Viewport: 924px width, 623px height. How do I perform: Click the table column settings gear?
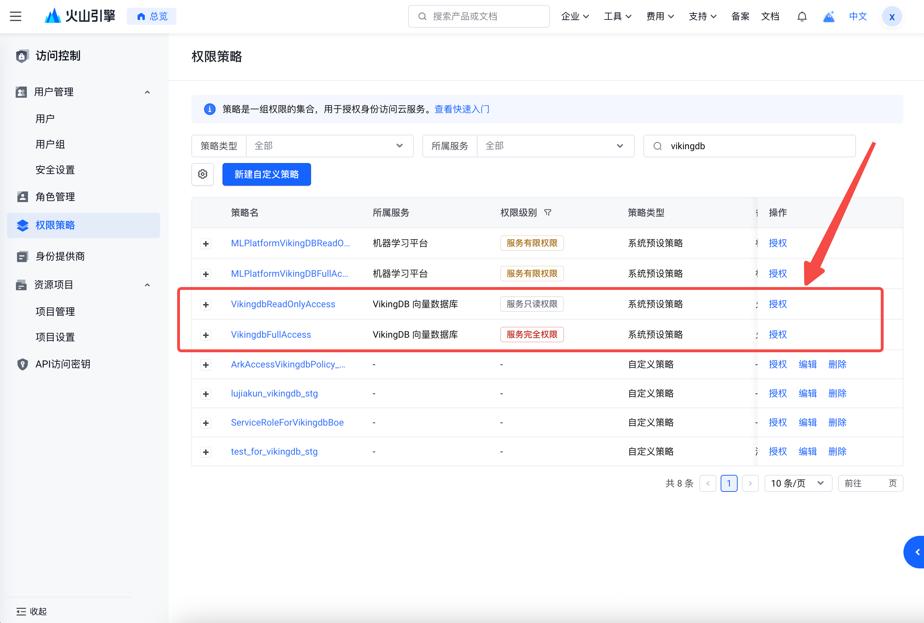click(x=203, y=174)
